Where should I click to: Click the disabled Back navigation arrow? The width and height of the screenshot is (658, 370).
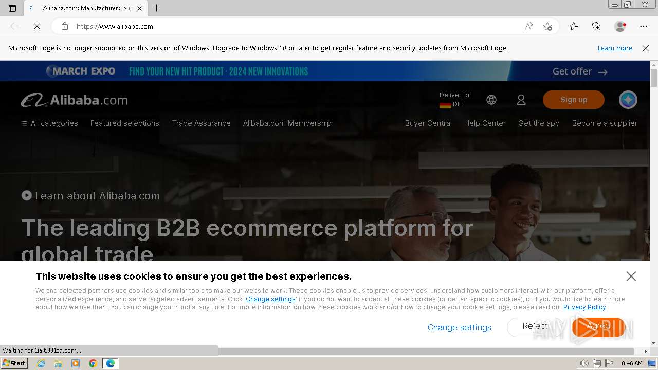(x=14, y=26)
